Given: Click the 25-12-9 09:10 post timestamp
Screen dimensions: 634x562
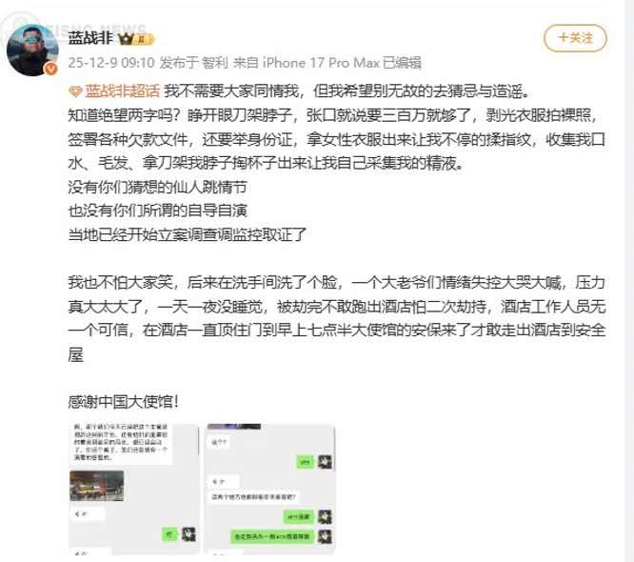Looking at the screenshot, I should coord(111,63).
